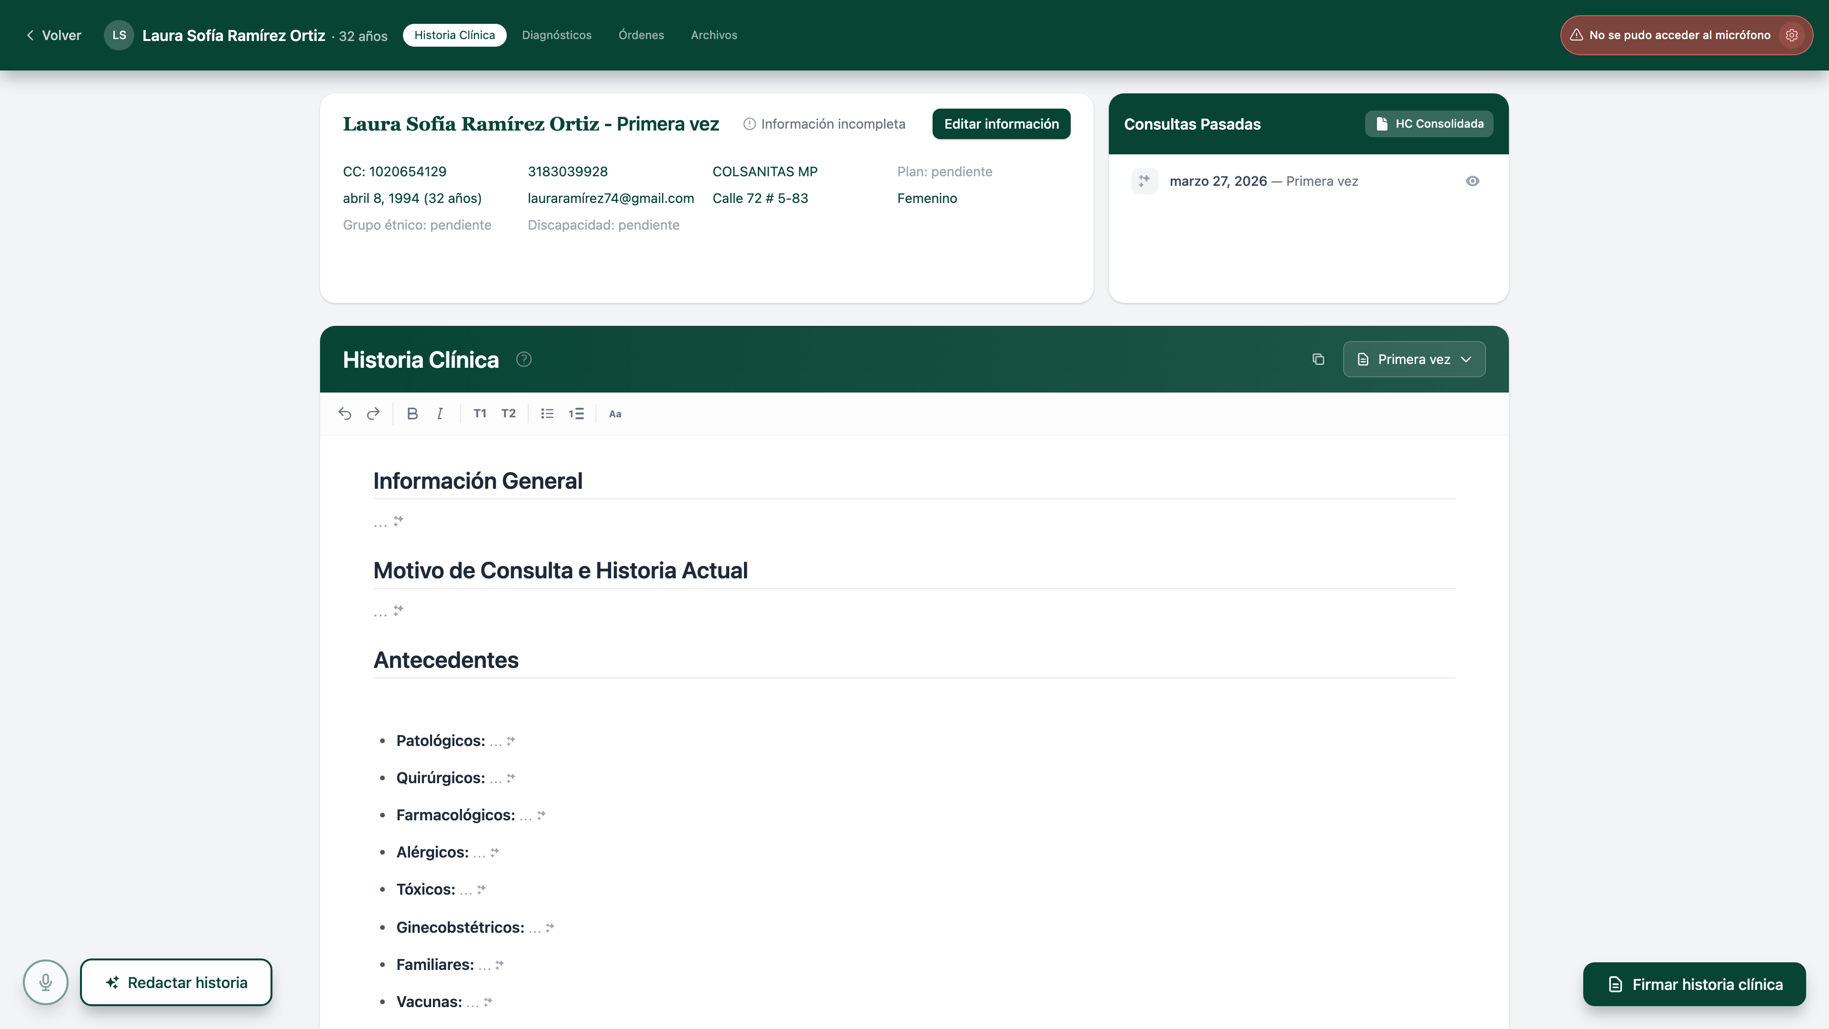Image resolution: width=1829 pixels, height=1029 pixels.
Task: Click Editar información button
Action: pos(1001,123)
